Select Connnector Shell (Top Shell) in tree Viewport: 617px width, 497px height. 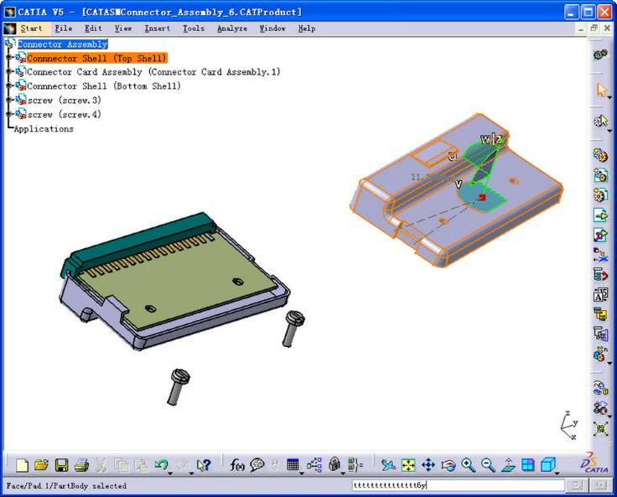pyautogui.click(x=97, y=58)
